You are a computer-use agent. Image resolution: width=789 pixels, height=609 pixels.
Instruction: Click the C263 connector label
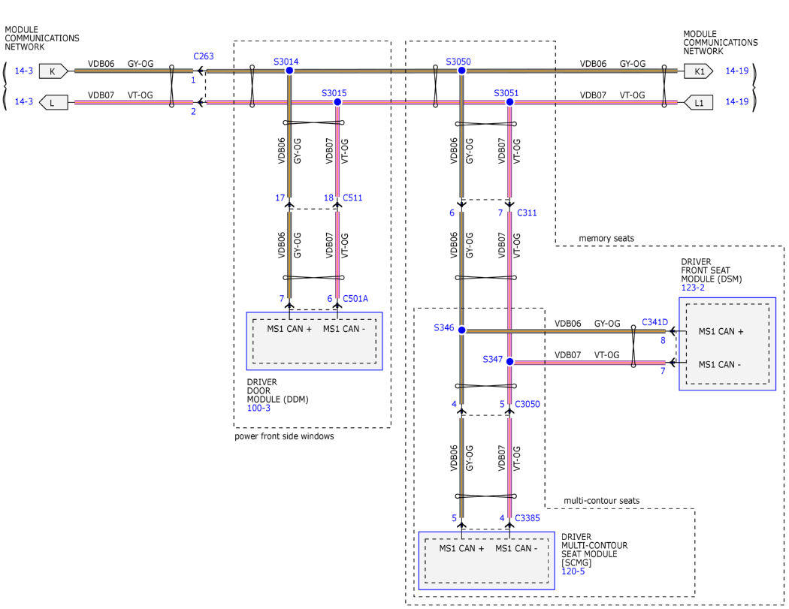tap(204, 56)
